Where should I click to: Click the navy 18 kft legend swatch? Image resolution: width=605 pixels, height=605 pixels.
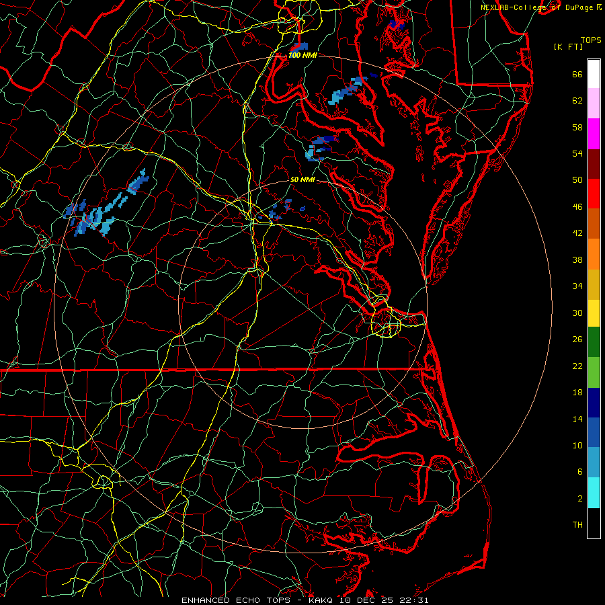pyautogui.click(x=594, y=403)
